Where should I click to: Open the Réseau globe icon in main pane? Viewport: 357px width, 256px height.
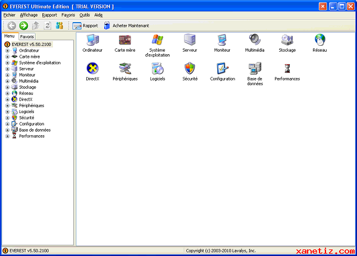(x=320, y=40)
